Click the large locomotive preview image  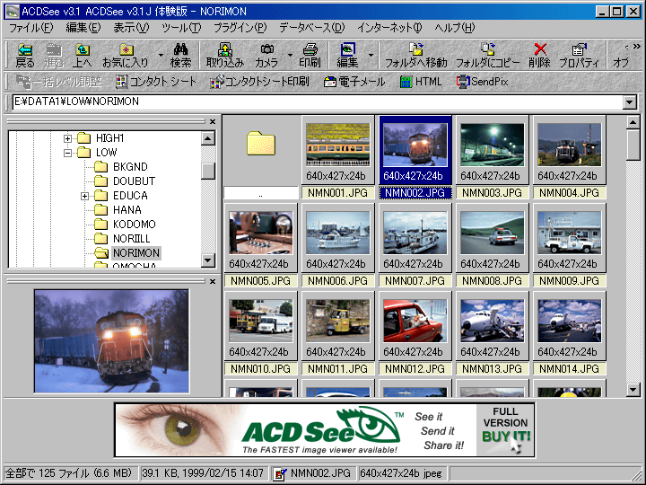[x=111, y=341]
